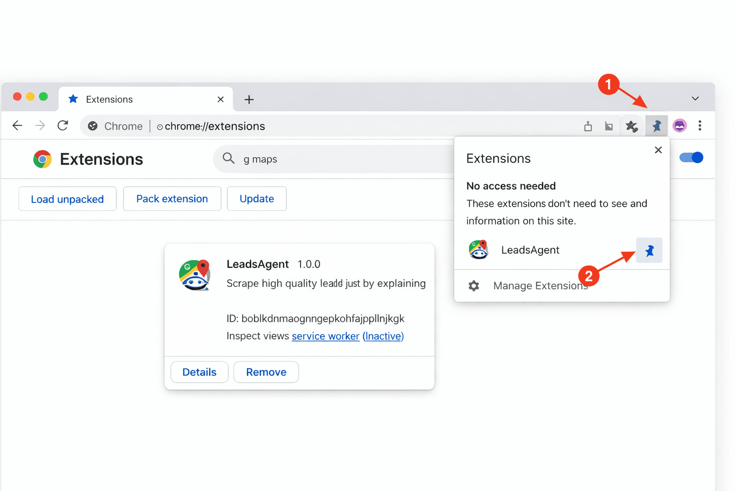Image resolution: width=737 pixels, height=491 pixels.
Task: Open a new tab with the plus button
Action: [x=249, y=99]
